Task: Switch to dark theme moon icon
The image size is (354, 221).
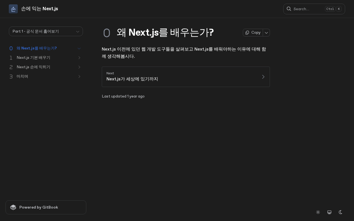Action: [340, 212]
